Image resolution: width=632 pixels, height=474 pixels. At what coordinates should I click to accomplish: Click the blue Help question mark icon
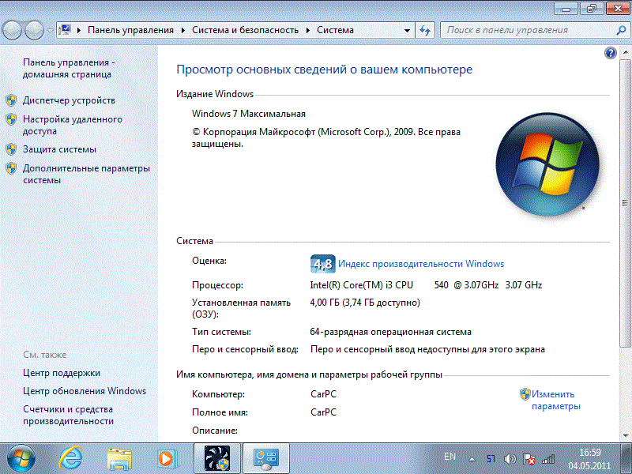[610, 53]
